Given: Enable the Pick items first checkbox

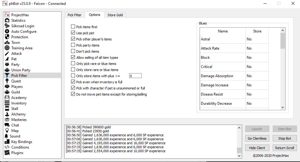Looking at the screenshot, I should (x=73, y=27).
